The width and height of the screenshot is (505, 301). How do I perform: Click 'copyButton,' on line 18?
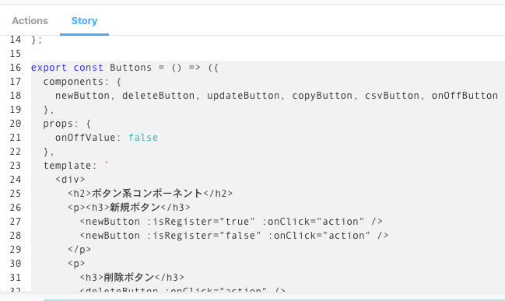pyautogui.click(x=324, y=96)
